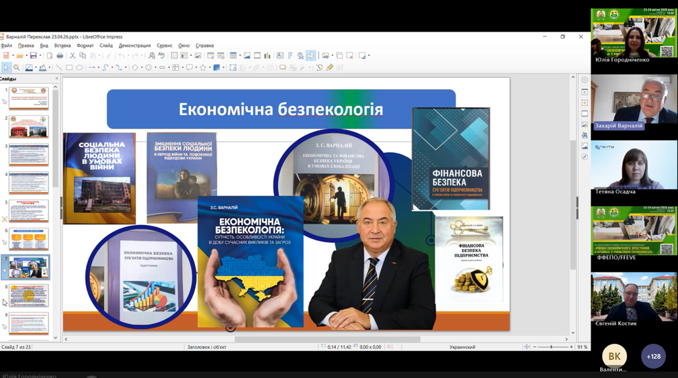This screenshot has width=678, height=378.
Task: Open sidebar Properties deck icon
Action: tap(585, 91)
